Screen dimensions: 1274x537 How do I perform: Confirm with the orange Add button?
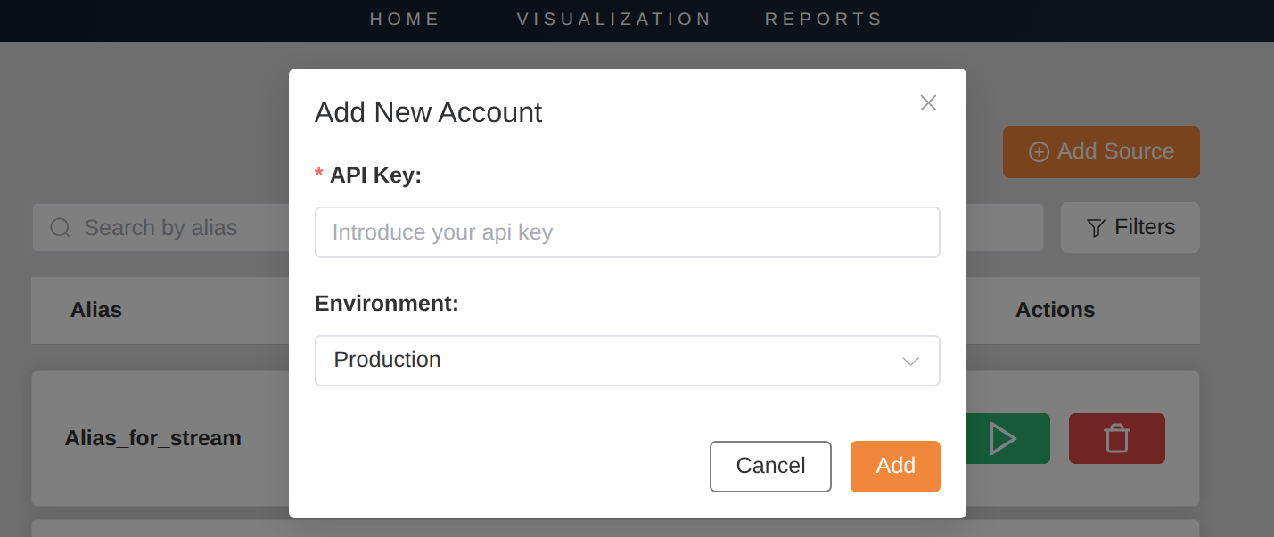895,466
